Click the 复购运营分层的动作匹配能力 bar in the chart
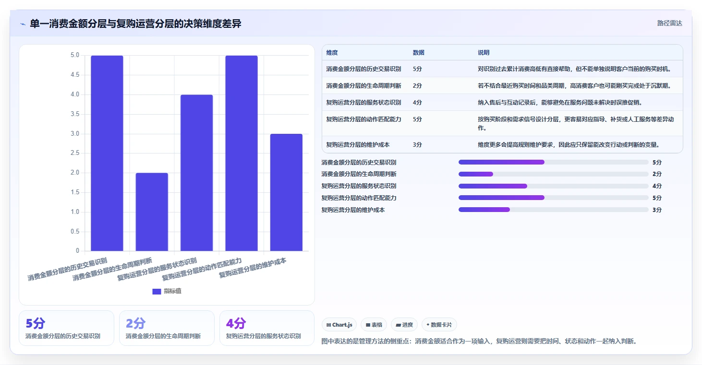Image resolution: width=702 pixels, height=365 pixels. point(242,153)
